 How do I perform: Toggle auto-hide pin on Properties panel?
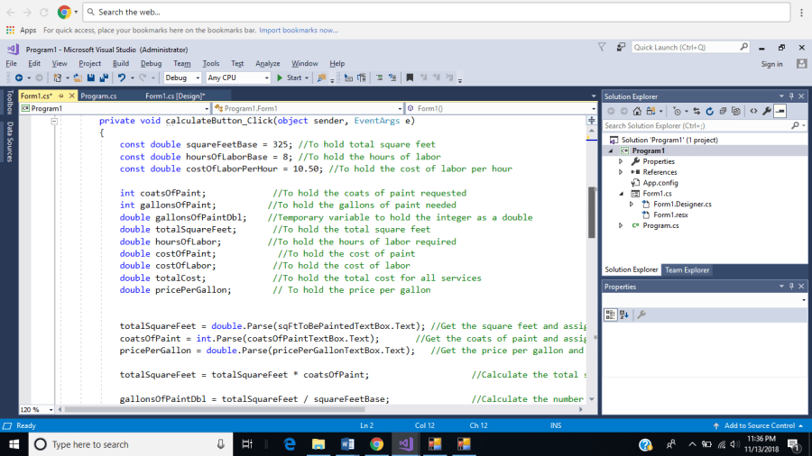[x=791, y=287]
